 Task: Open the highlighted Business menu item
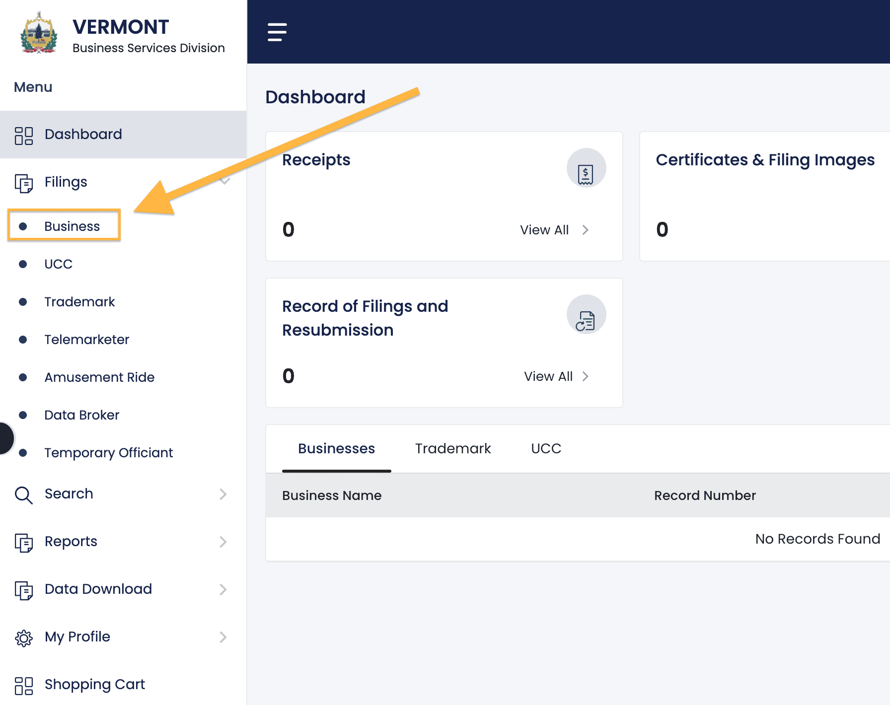coord(72,226)
